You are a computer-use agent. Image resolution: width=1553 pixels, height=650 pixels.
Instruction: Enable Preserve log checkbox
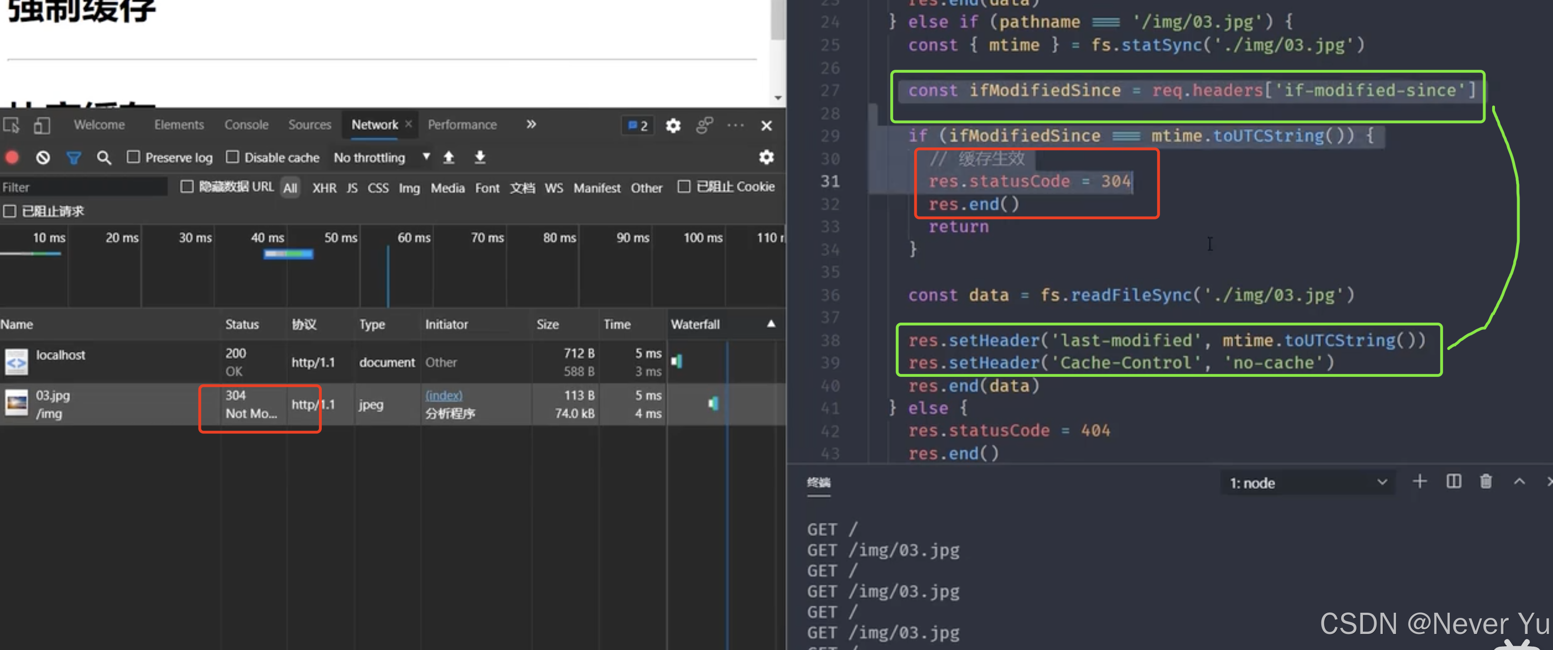point(133,158)
